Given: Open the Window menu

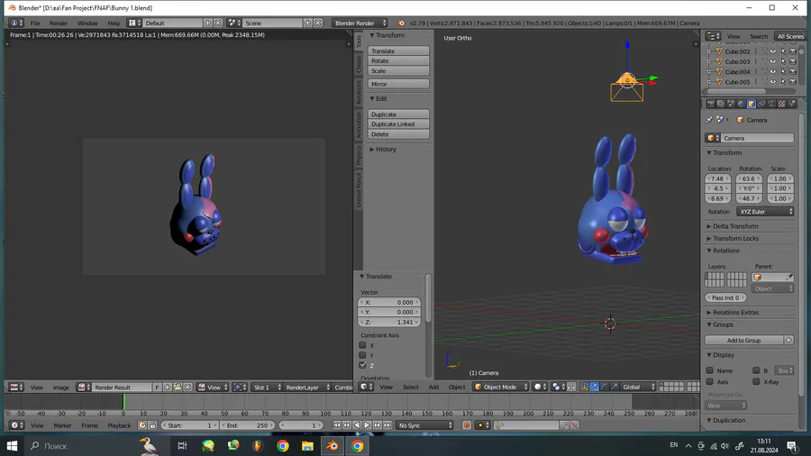Looking at the screenshot, I should [x=87, y=23].
